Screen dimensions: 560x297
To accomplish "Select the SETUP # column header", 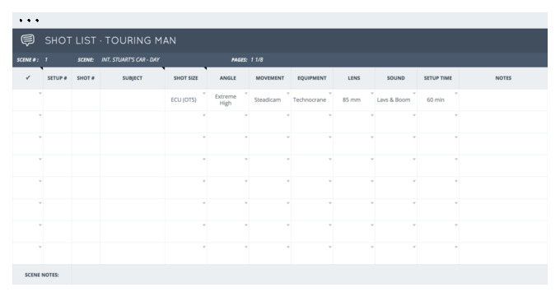I will coord(57,78).
